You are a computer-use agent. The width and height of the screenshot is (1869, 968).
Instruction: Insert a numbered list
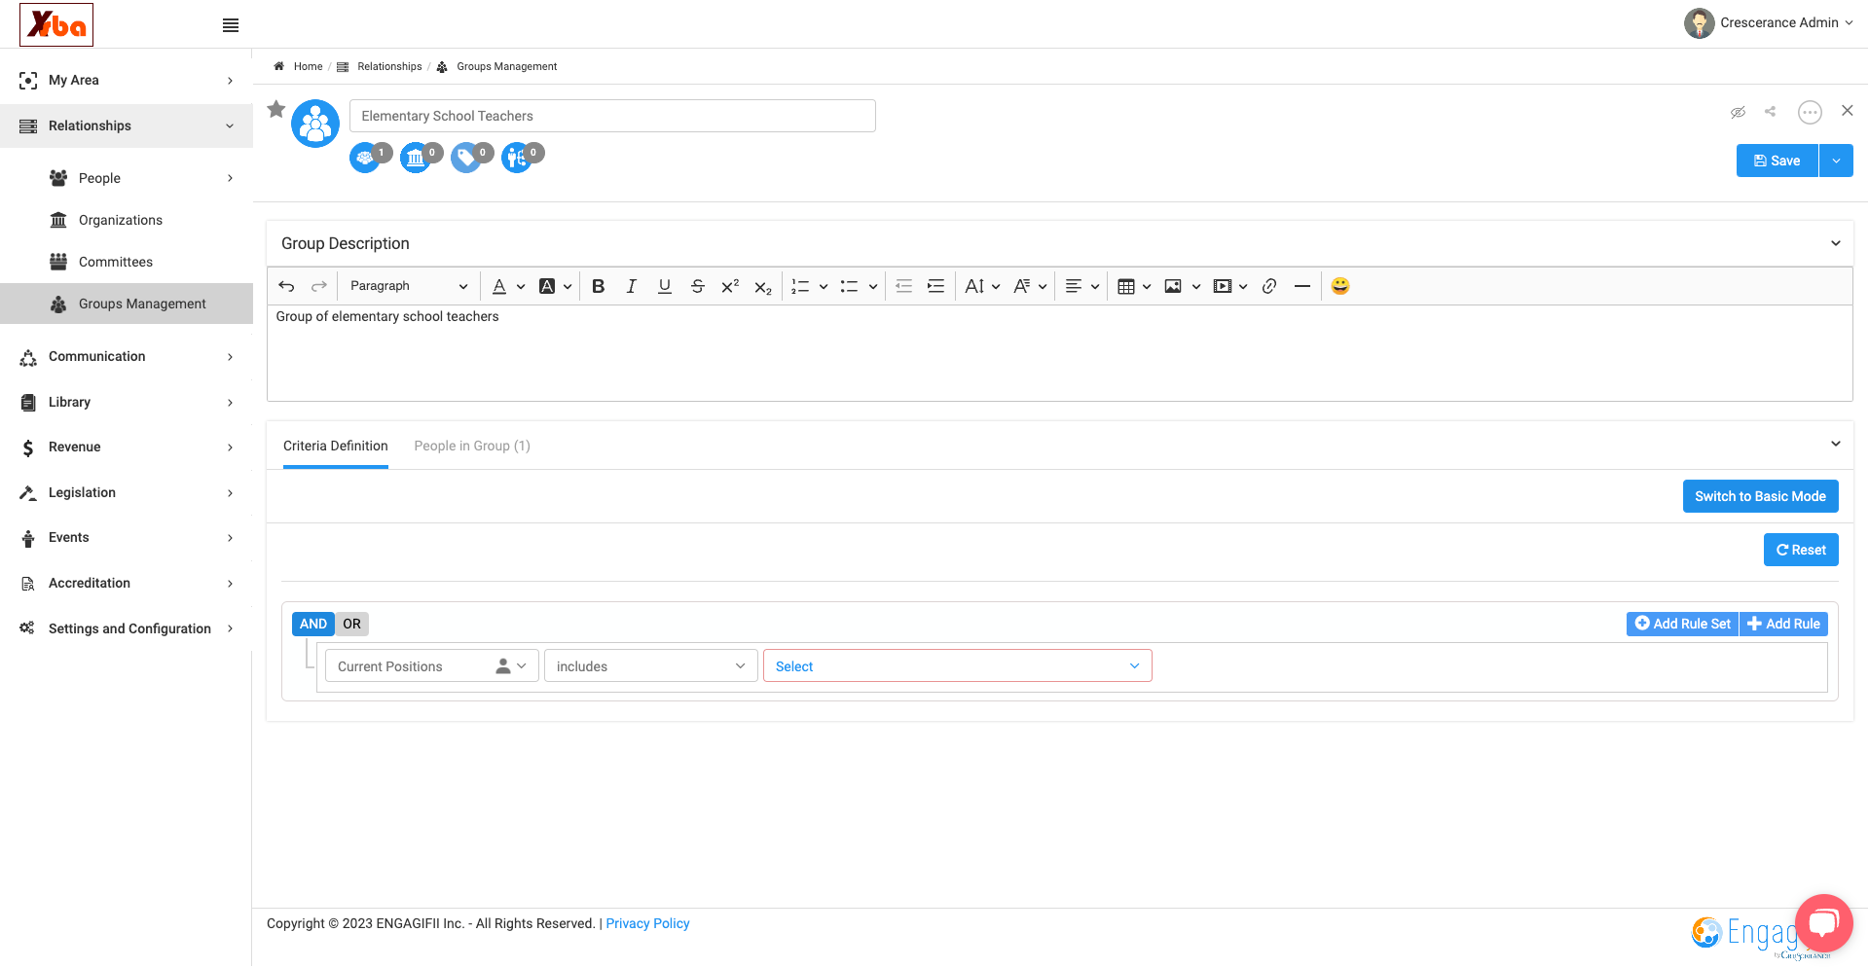[800, 286]
